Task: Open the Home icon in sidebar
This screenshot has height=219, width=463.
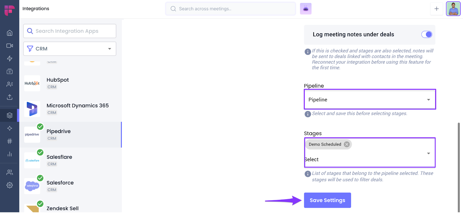Action: click(10, 33)
